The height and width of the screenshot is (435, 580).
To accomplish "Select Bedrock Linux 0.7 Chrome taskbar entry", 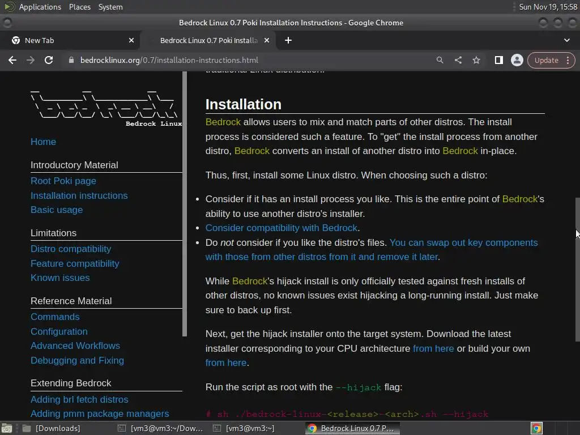I will (351, 428).
